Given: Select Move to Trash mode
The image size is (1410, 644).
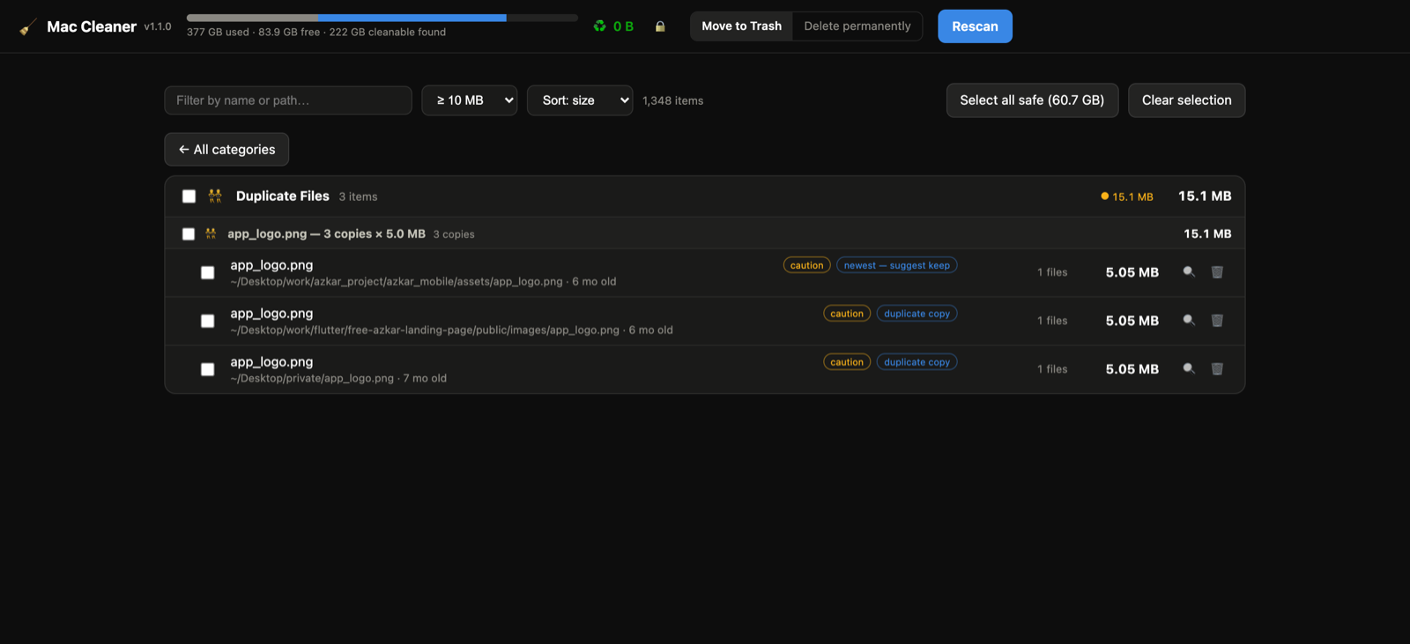Looking at the screenshot, I should pos(741,26).
